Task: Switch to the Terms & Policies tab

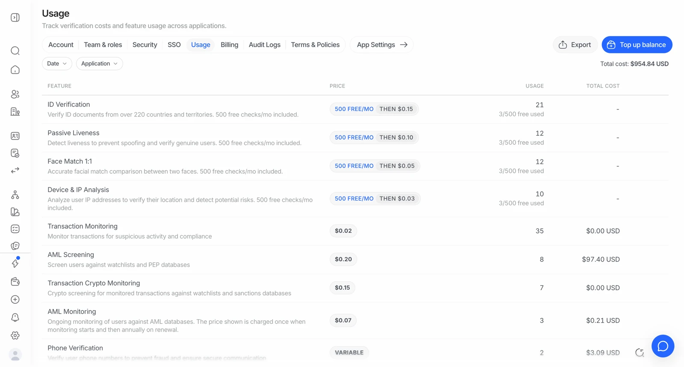Action: point(315,45)
